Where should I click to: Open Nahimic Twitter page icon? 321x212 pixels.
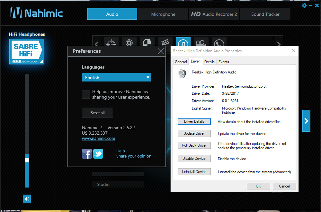pos(98,154)
